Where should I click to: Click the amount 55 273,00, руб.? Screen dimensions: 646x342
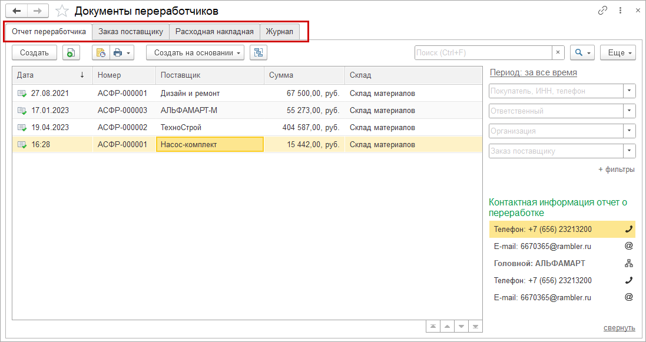pyautogui.click(x=313, y=111)
